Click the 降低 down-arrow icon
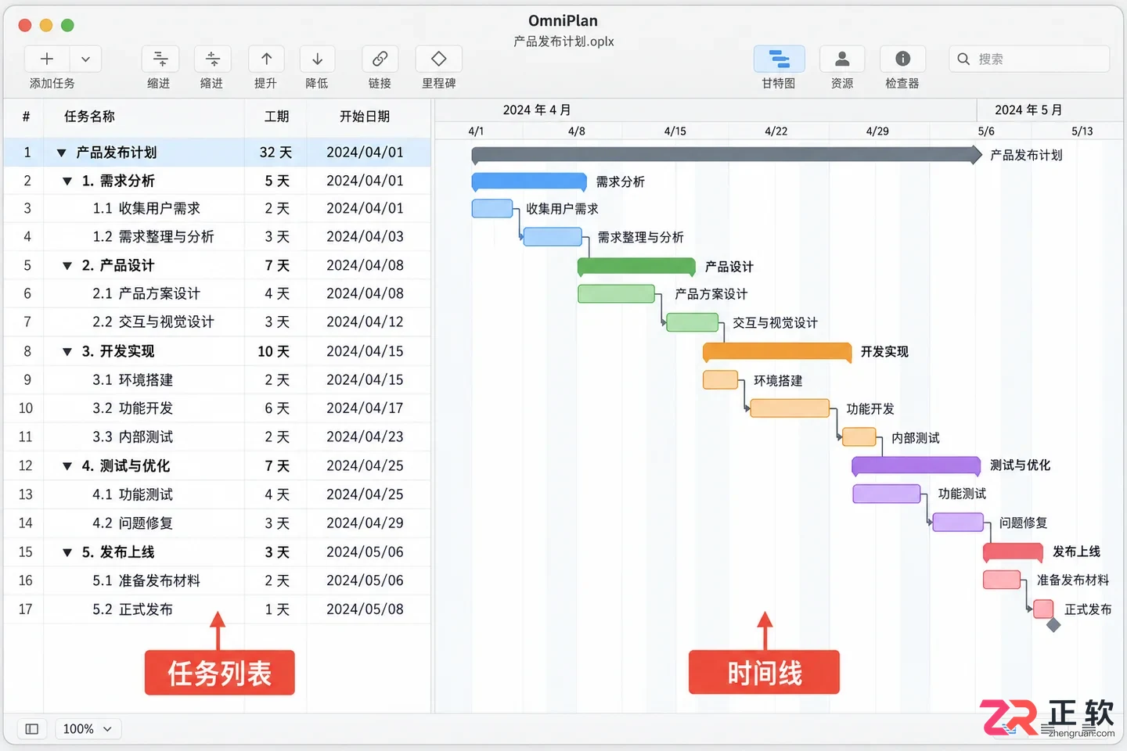Image resolution: width=1127 pixels, height=751 pixels. click(317, 59)
